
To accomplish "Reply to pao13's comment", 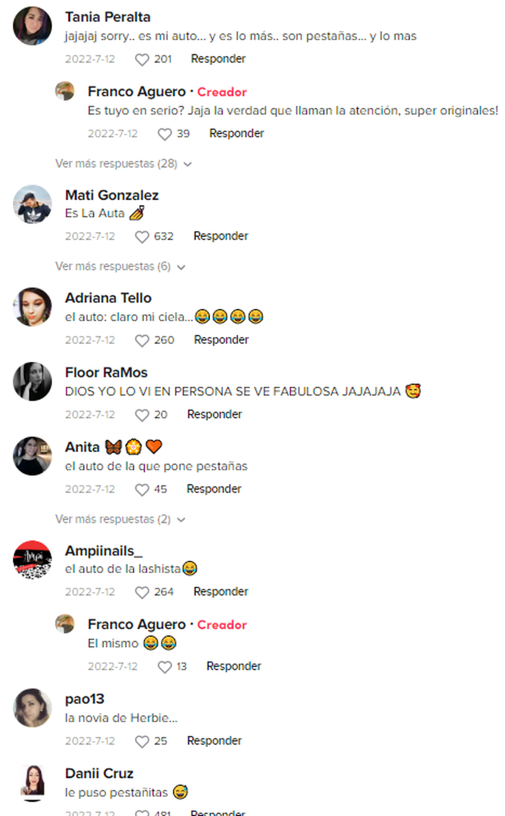I will 214,741.
